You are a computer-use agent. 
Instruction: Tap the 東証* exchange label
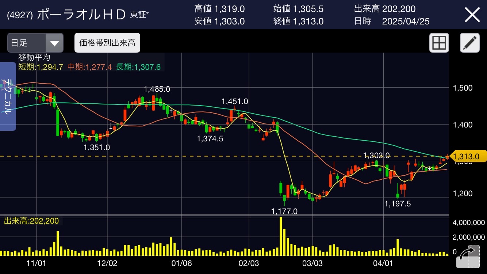tap(139, 15)
